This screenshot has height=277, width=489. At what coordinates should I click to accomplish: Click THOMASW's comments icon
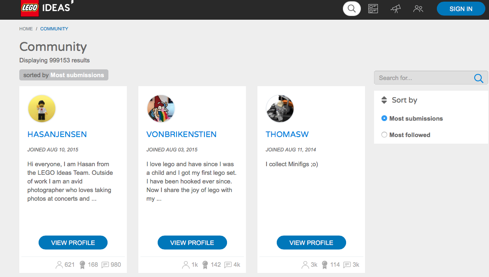[x=347, y=265]
